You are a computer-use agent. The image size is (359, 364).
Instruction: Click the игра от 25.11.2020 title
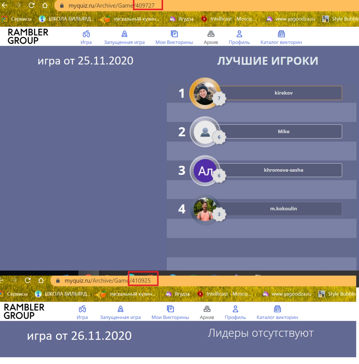[85, 61]
